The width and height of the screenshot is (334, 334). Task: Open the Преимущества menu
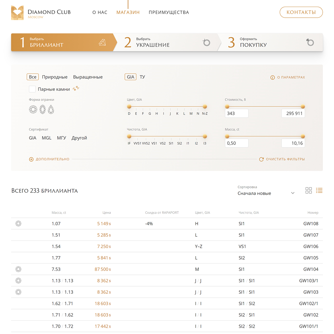click(x=169, y=12)
